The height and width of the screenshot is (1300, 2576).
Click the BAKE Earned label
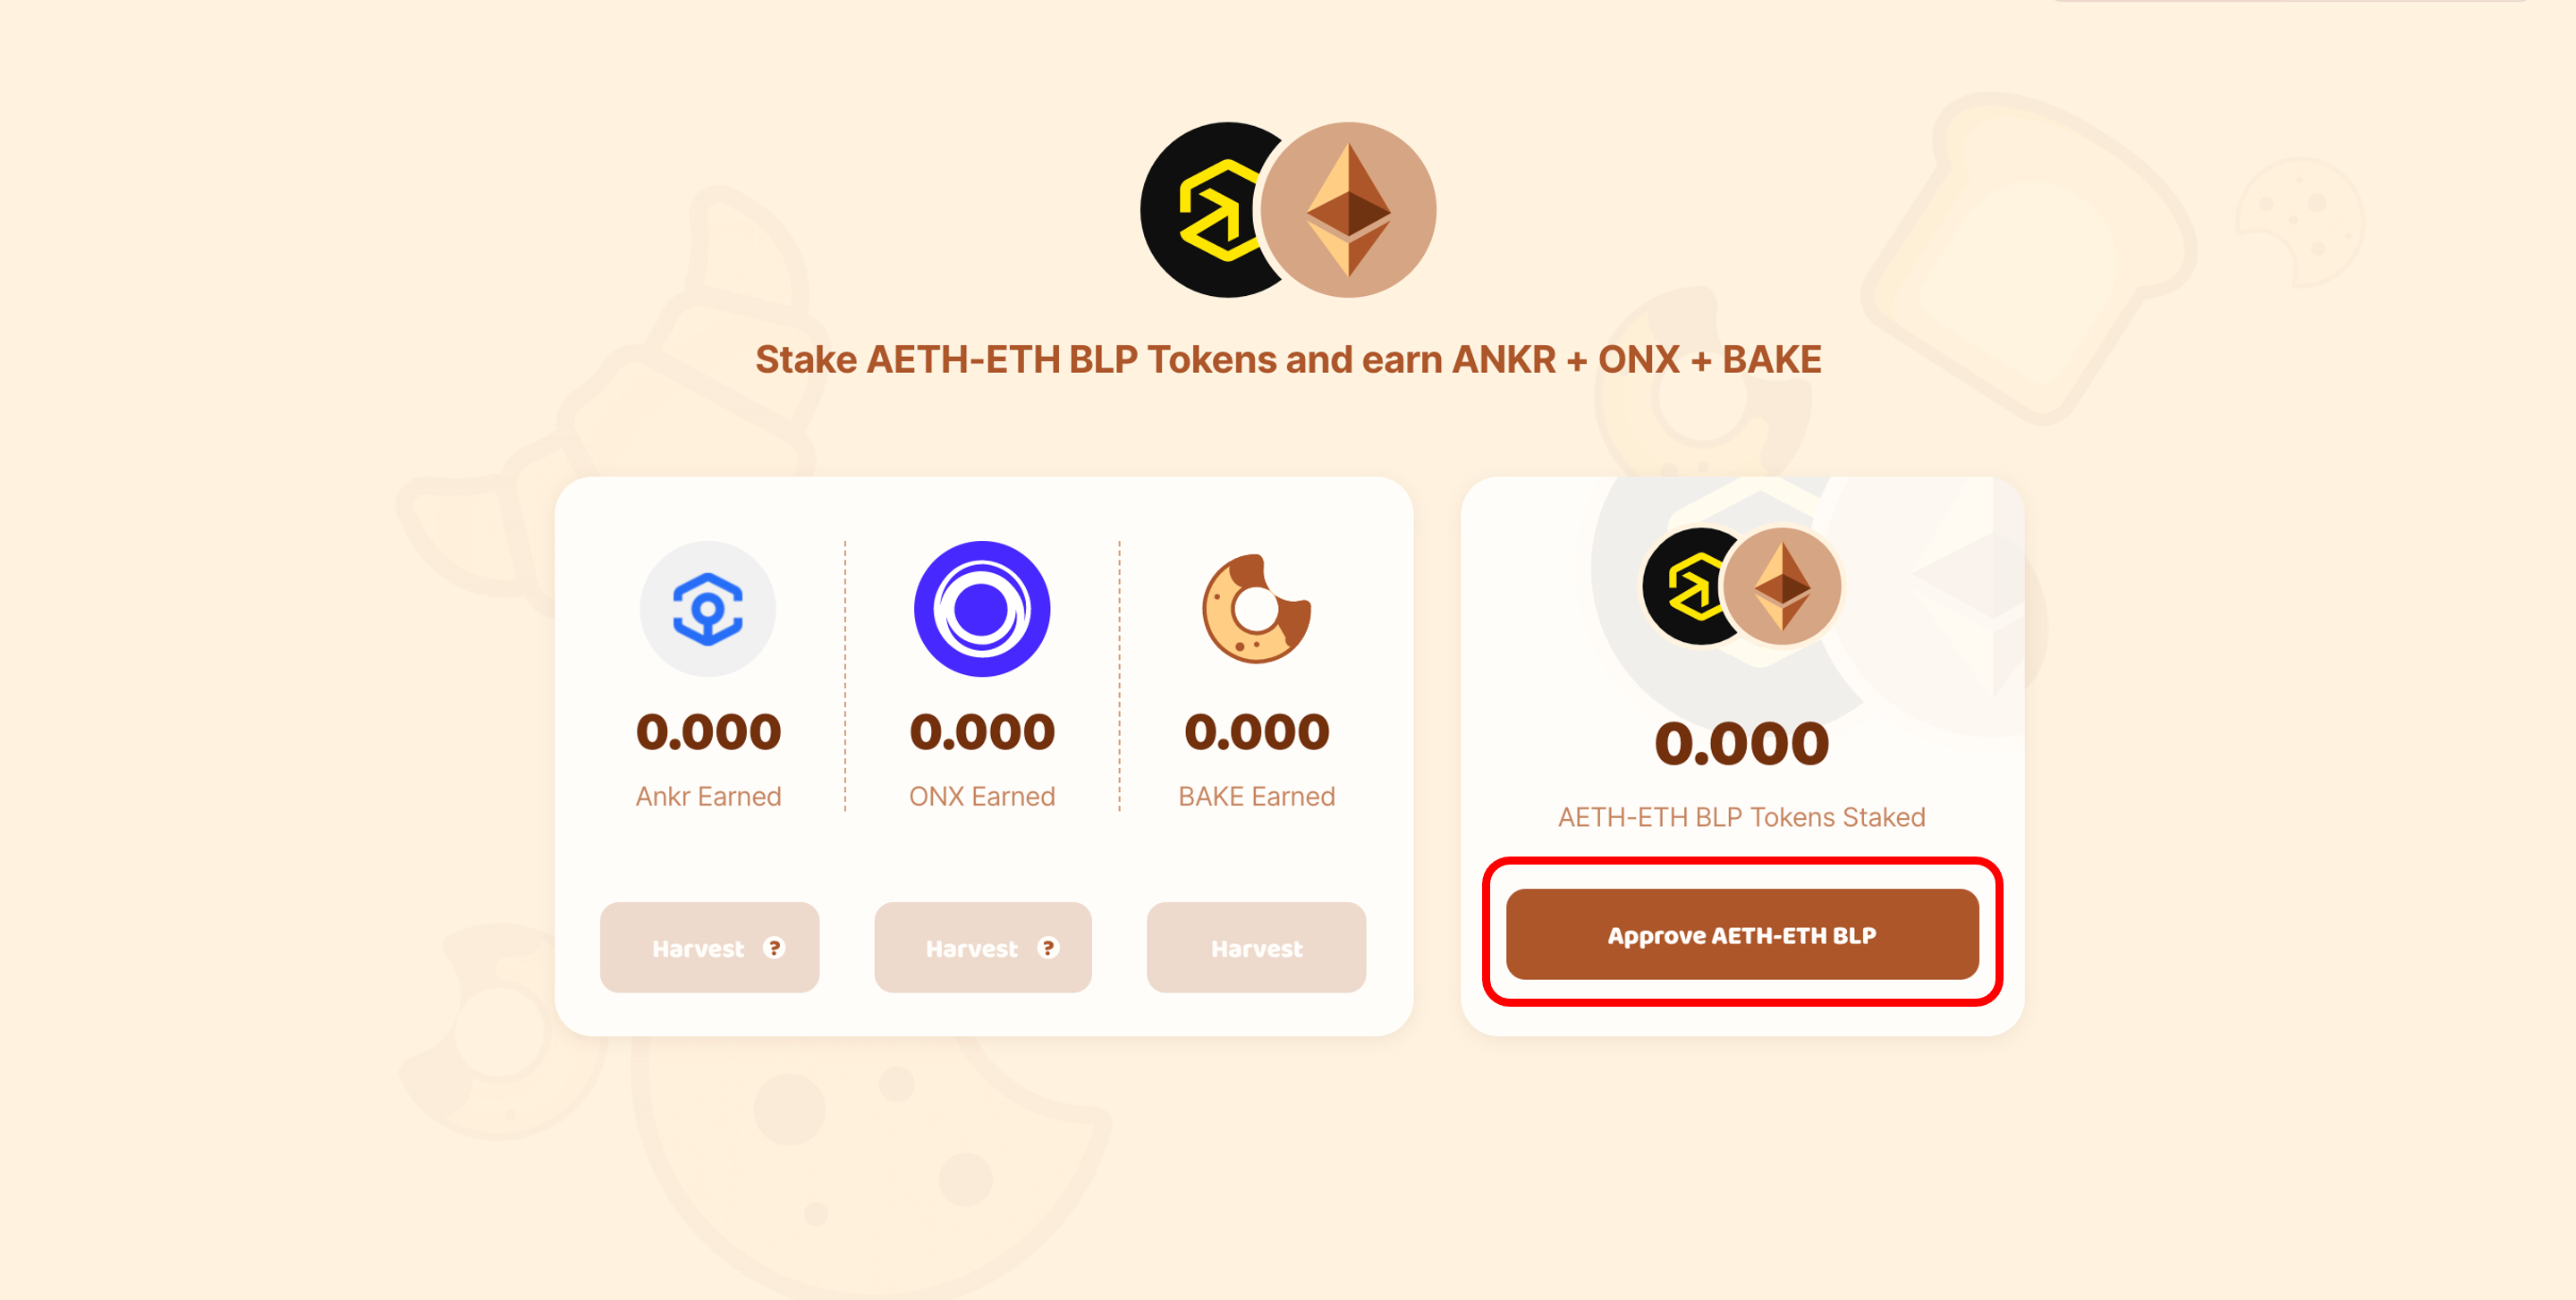click(1256, 797)
